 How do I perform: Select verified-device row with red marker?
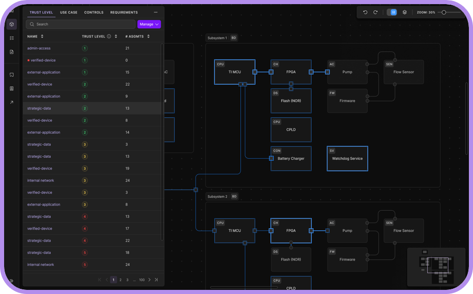(x=92, y=60)
